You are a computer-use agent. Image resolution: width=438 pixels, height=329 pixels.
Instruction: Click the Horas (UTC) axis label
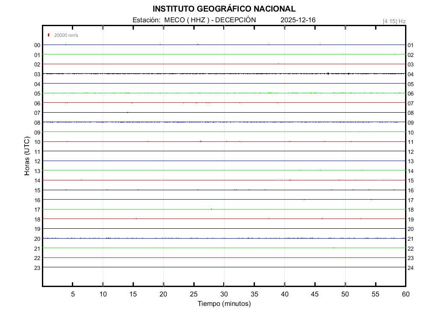(x=27, y=156)
